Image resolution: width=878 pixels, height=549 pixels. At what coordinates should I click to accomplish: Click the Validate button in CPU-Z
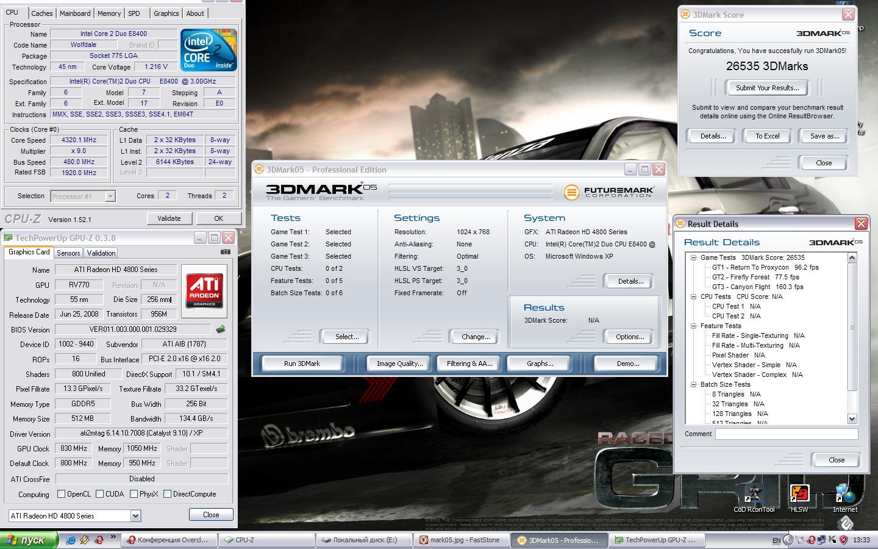click(x=169, y=218)
